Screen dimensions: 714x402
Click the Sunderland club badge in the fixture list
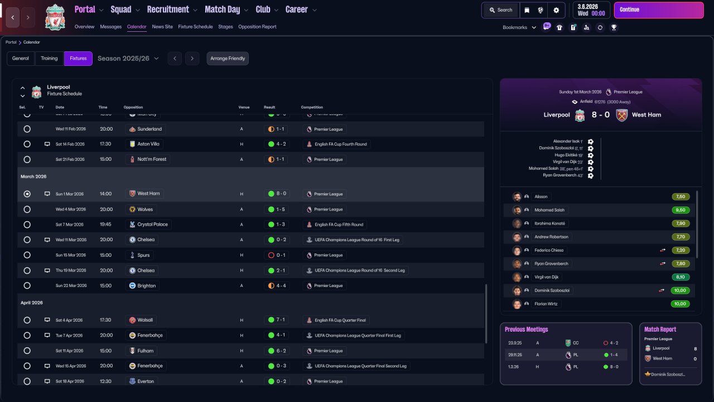click(132, 129)
